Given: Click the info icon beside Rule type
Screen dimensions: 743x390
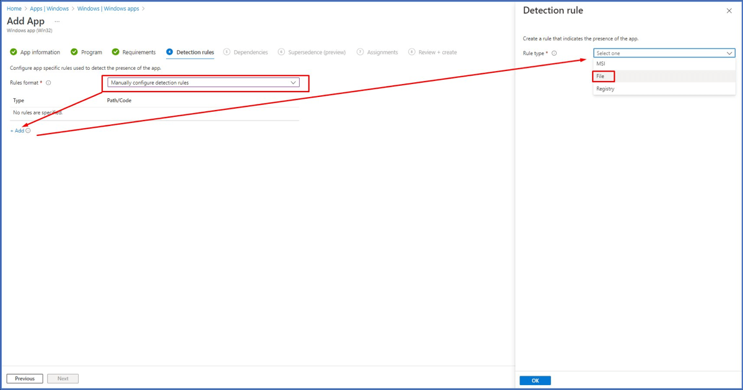Looking at the screenshot, I should coord(554,53).
